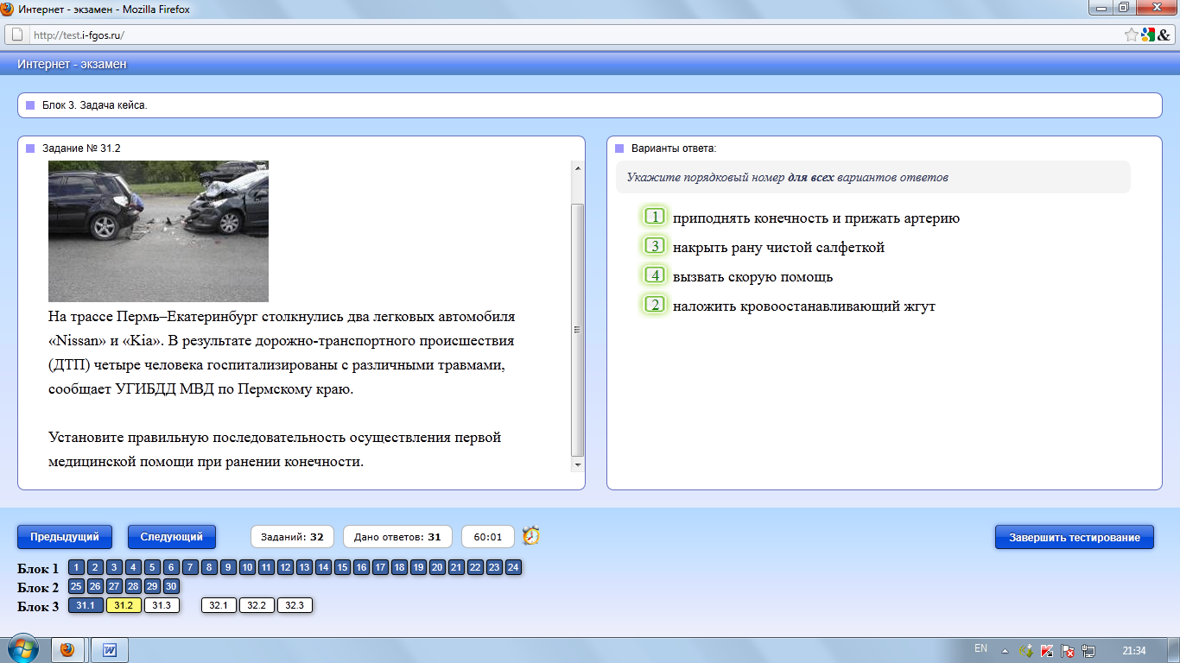Click the 'Интернет - экзамен' page header
The width and height of the screenshot is (1180, 663).
[72, 65]
